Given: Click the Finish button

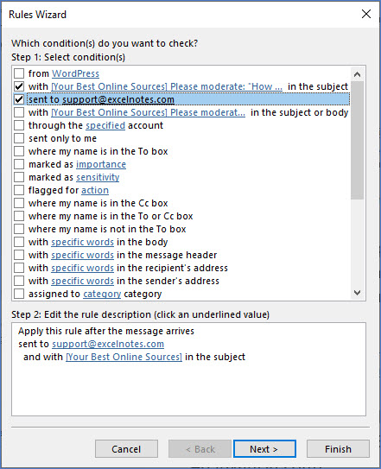Looking at the screenshot, I should click(x=338, y=448).
